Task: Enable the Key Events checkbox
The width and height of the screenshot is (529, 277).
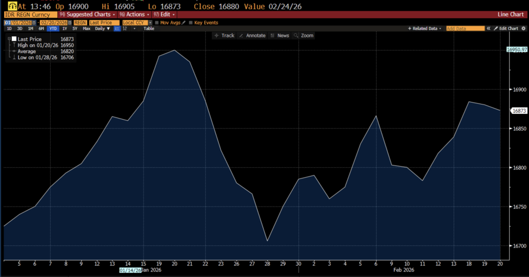Action: point(191,22)
